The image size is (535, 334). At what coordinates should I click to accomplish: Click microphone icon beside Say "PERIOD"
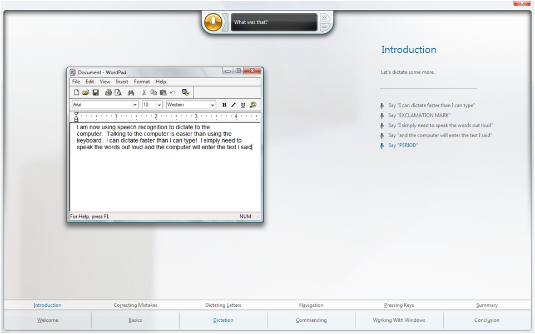tap(382, 146)
